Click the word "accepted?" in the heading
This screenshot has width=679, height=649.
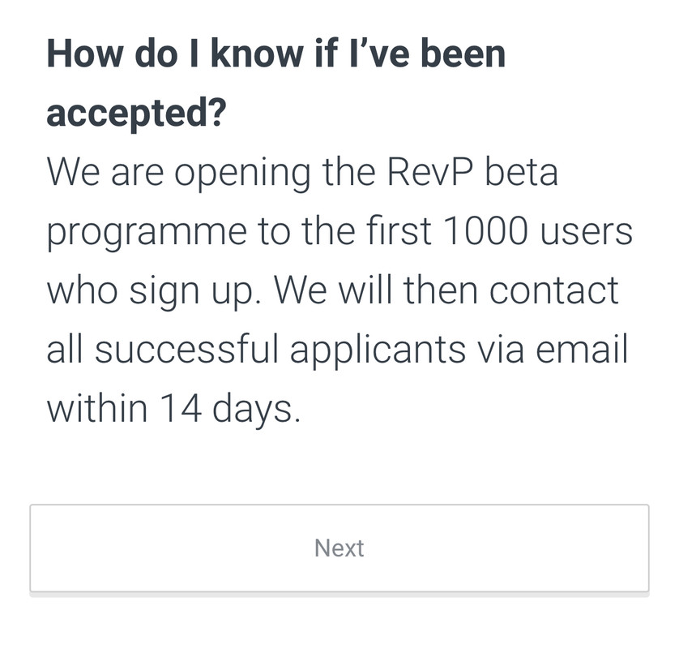coord(136,114)
